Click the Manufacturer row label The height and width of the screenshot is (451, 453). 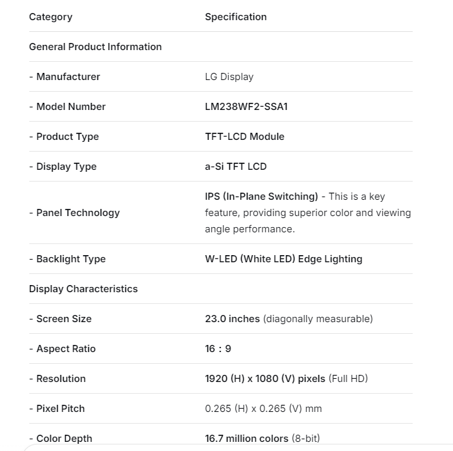coord(64,77)
